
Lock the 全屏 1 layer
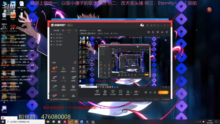(x=54, y=45)
